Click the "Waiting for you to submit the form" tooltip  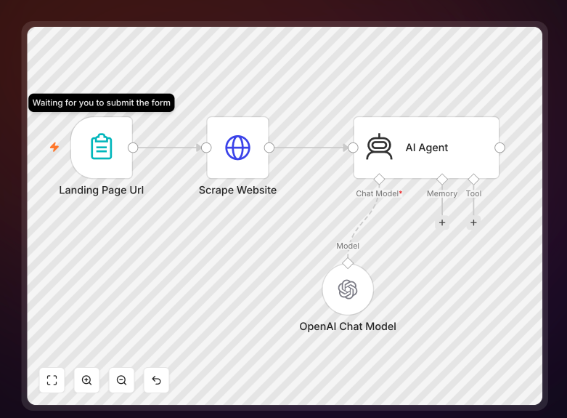101,103
